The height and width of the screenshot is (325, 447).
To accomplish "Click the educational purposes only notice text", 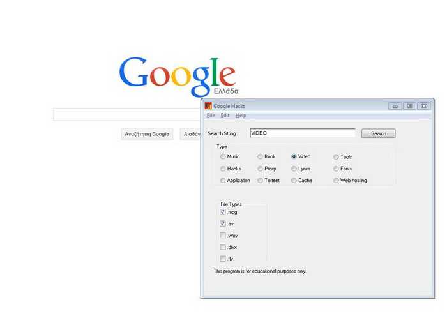I will [260, 271].
